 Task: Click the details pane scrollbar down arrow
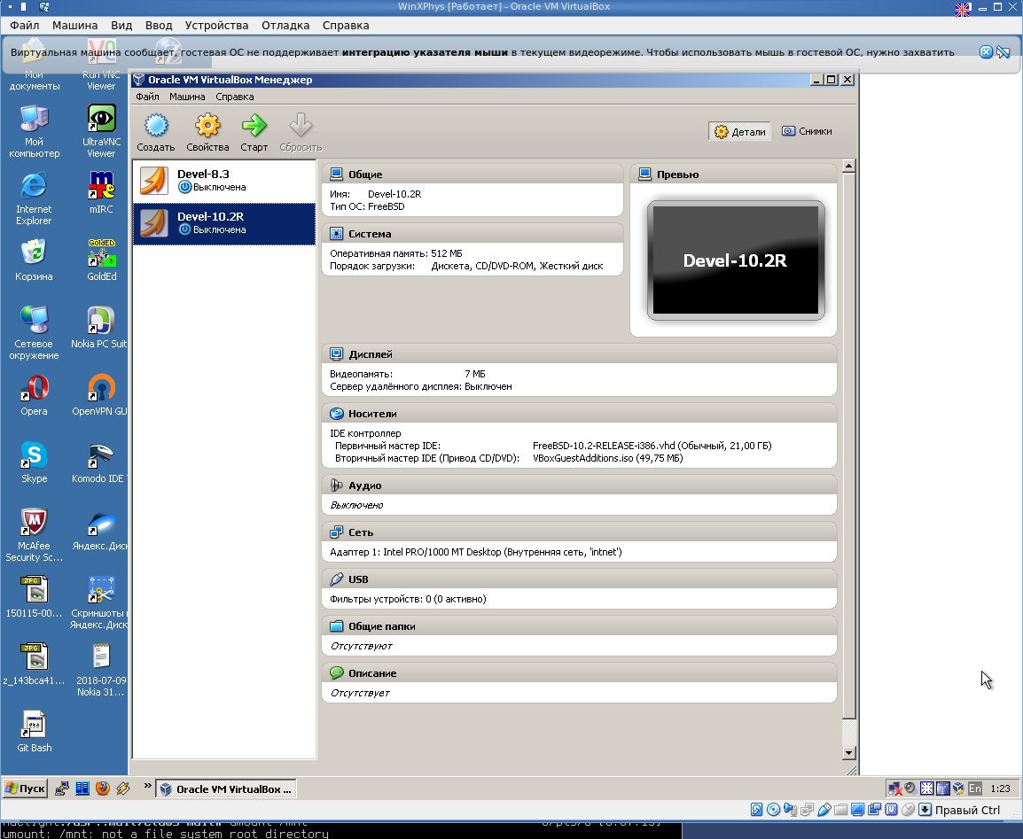pyautogui.click(x=848, y=753)
